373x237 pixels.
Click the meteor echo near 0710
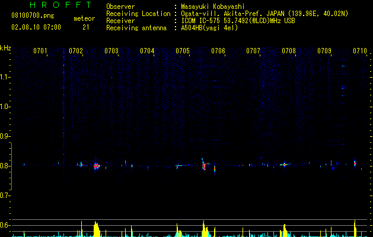[355, 163]
